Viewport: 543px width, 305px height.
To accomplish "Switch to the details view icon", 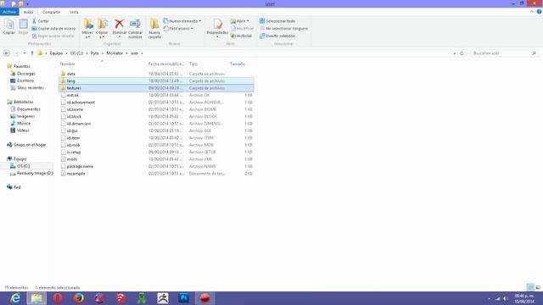I will [530, 287].
